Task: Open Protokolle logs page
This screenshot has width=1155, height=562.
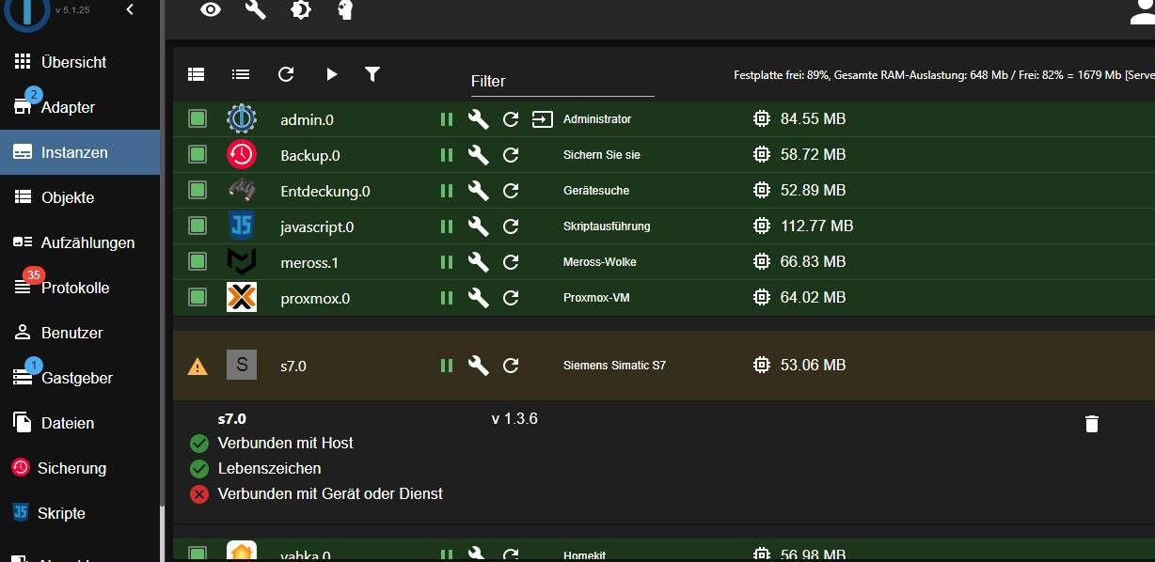Action: pyautogui.click(x=80, y=288)
